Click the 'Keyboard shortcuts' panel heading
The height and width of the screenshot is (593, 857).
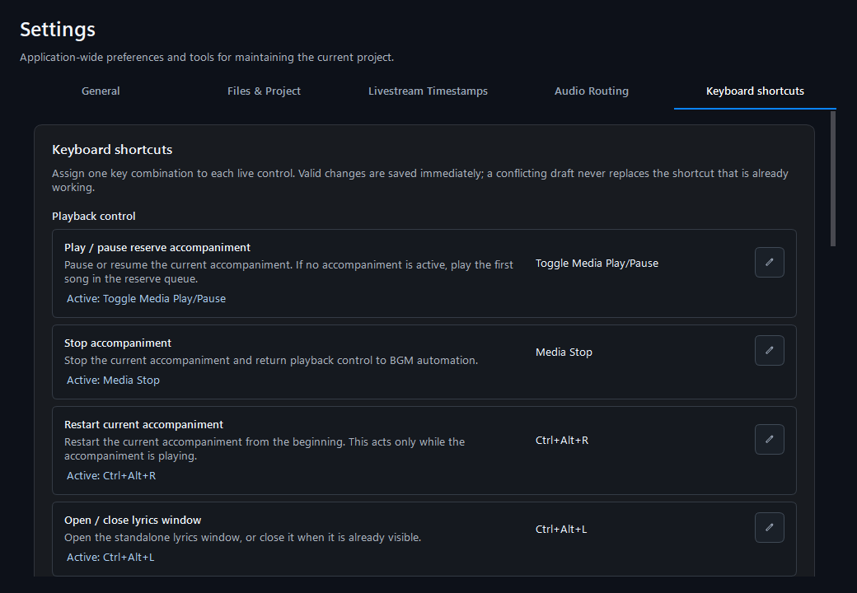[x=112, y=150]
